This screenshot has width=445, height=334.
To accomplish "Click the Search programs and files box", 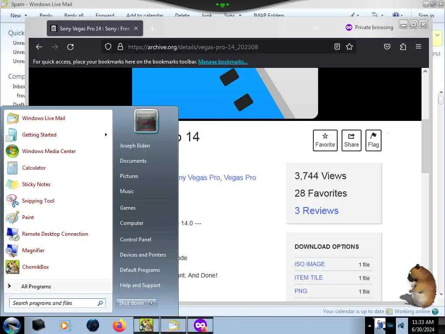I will 57,303.
